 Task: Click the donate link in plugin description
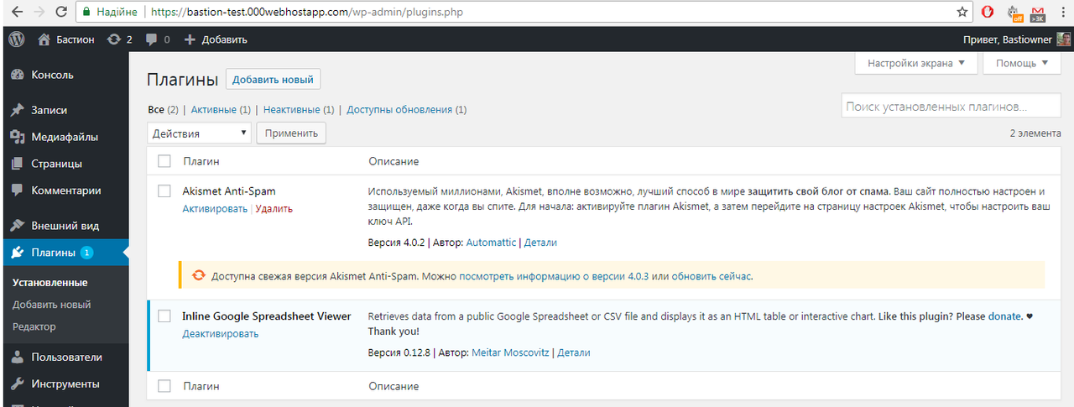pos(1004,316)
